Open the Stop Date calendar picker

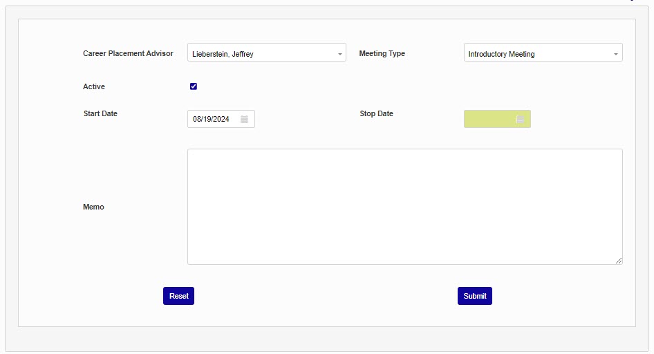coord(520,119)
